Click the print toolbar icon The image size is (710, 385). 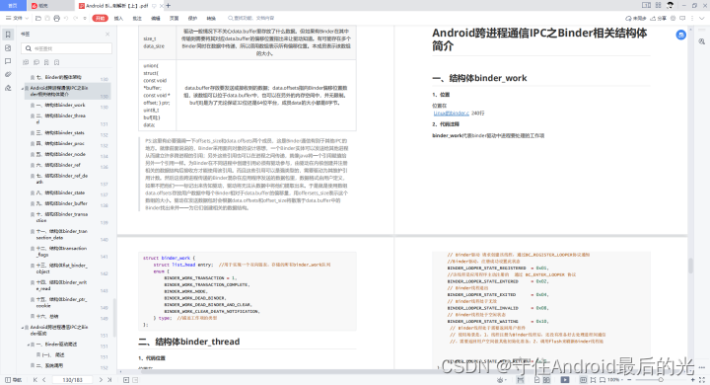56,18
